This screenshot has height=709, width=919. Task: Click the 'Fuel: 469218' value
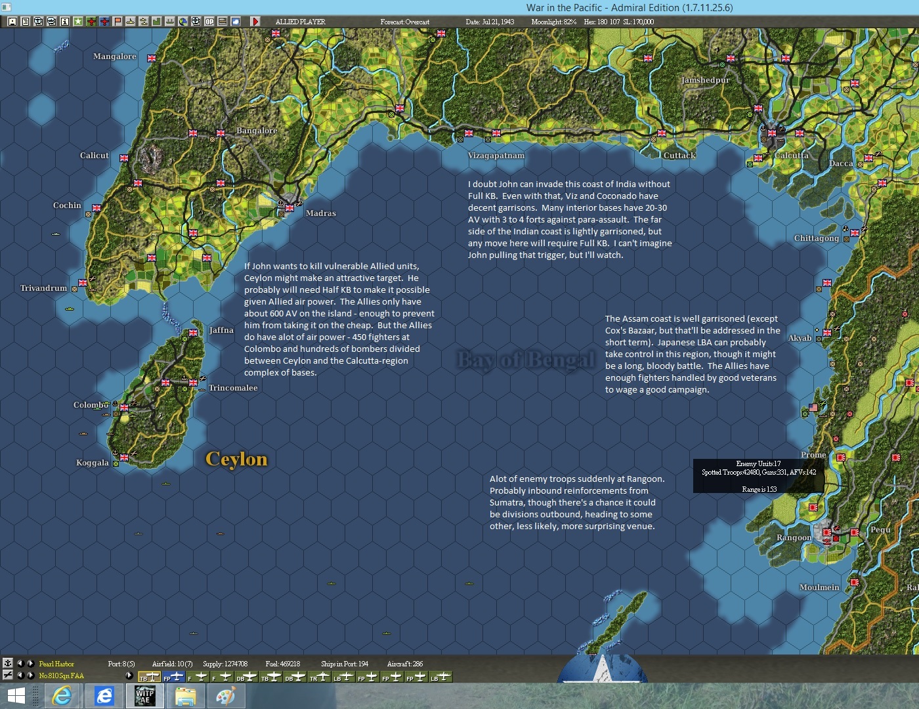tap(283, 664)
